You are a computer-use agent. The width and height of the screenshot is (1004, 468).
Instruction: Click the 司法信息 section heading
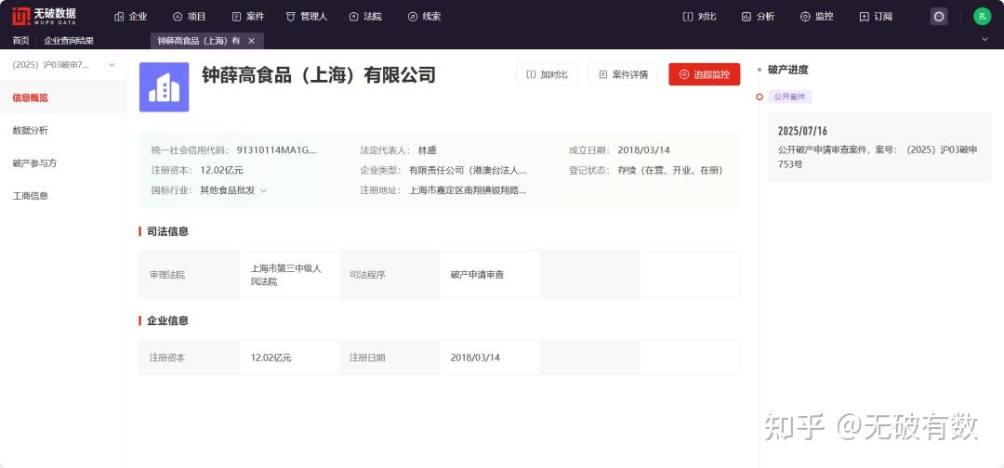(167, 231)
